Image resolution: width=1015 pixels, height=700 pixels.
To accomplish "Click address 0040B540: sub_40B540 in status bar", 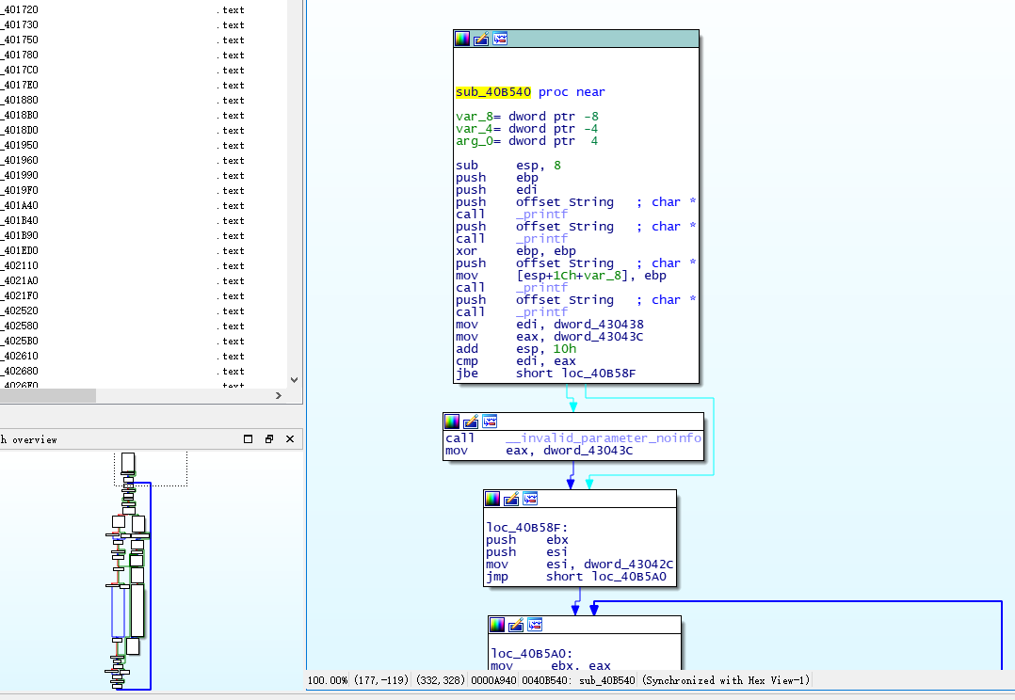I will (578, 680).
